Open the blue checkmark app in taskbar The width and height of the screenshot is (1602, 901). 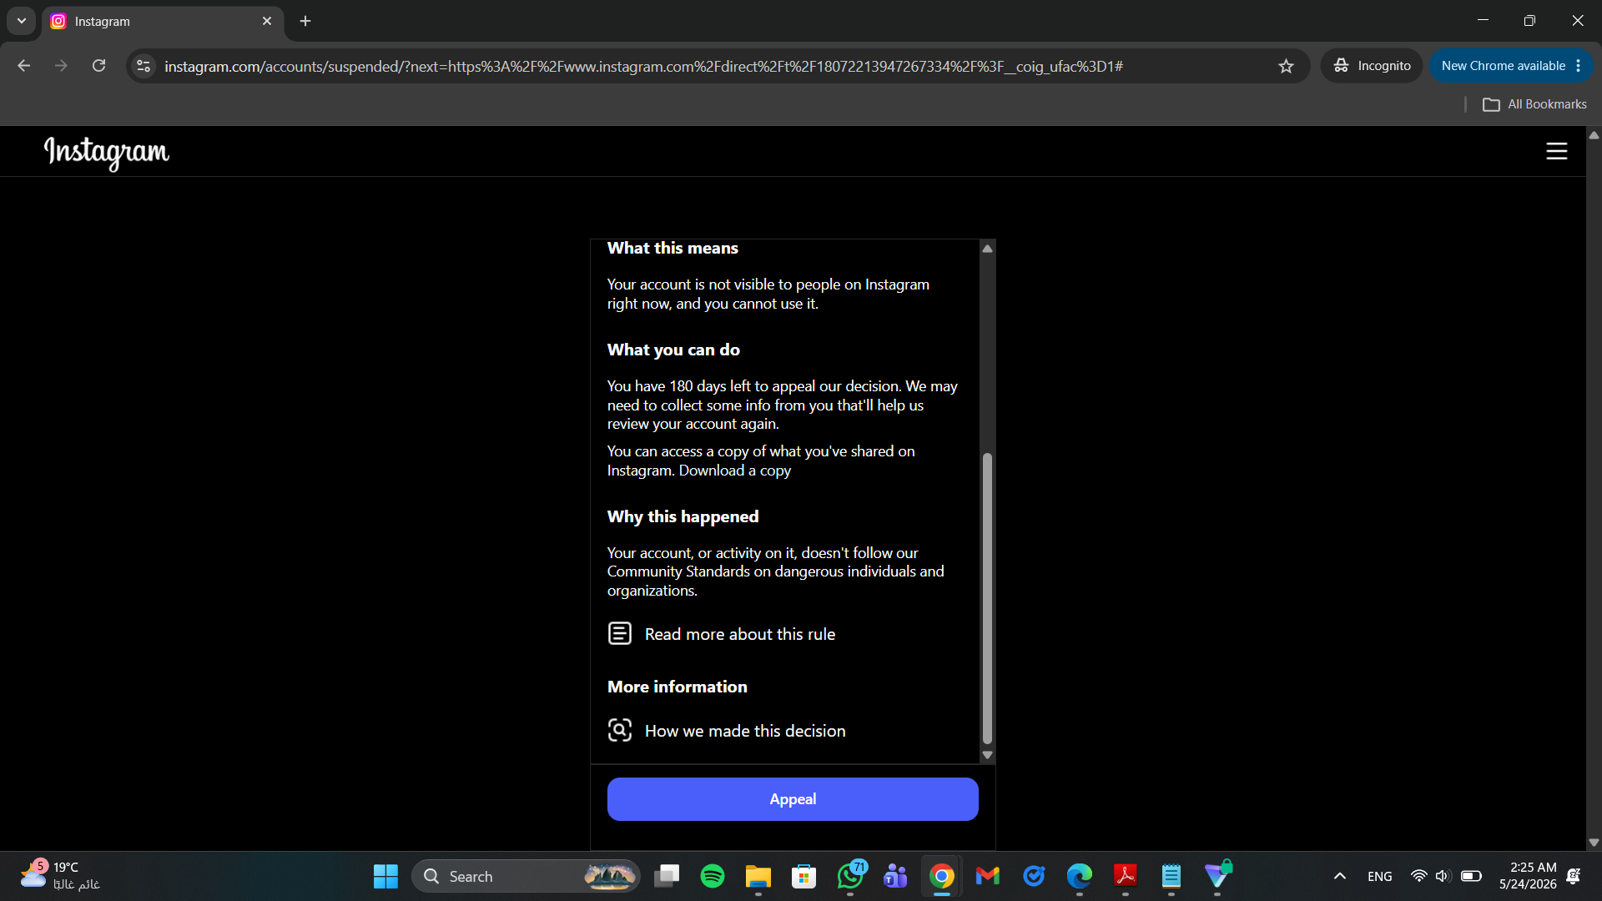[x=1034, y=876]
